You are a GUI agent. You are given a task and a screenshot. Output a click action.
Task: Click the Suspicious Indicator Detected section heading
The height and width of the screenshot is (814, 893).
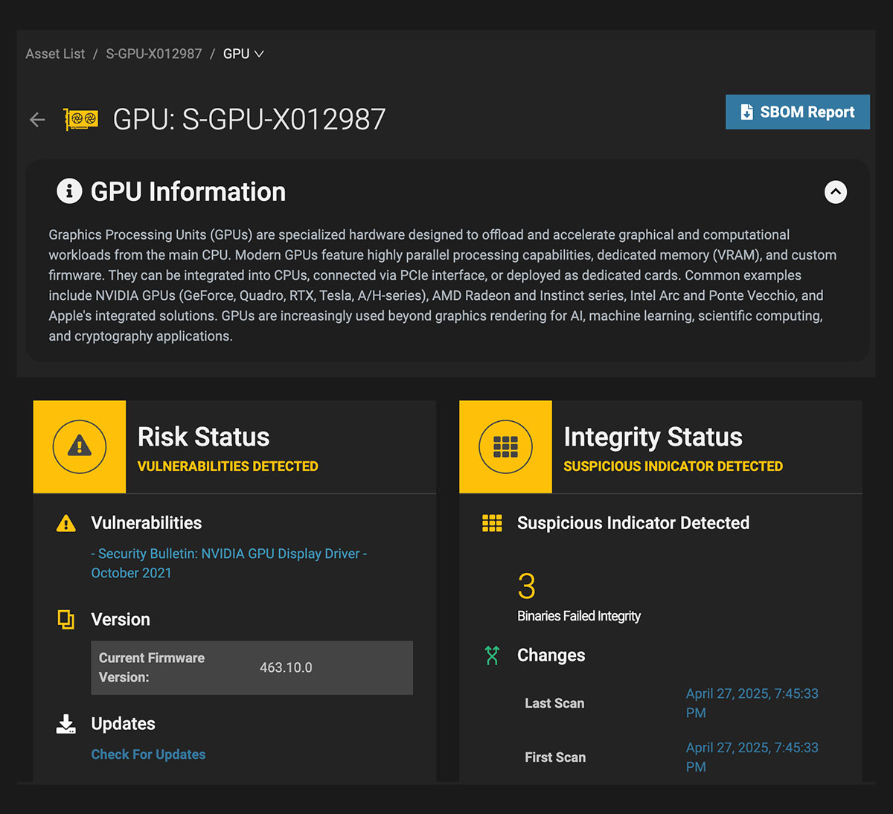click(x=633, y=523)
